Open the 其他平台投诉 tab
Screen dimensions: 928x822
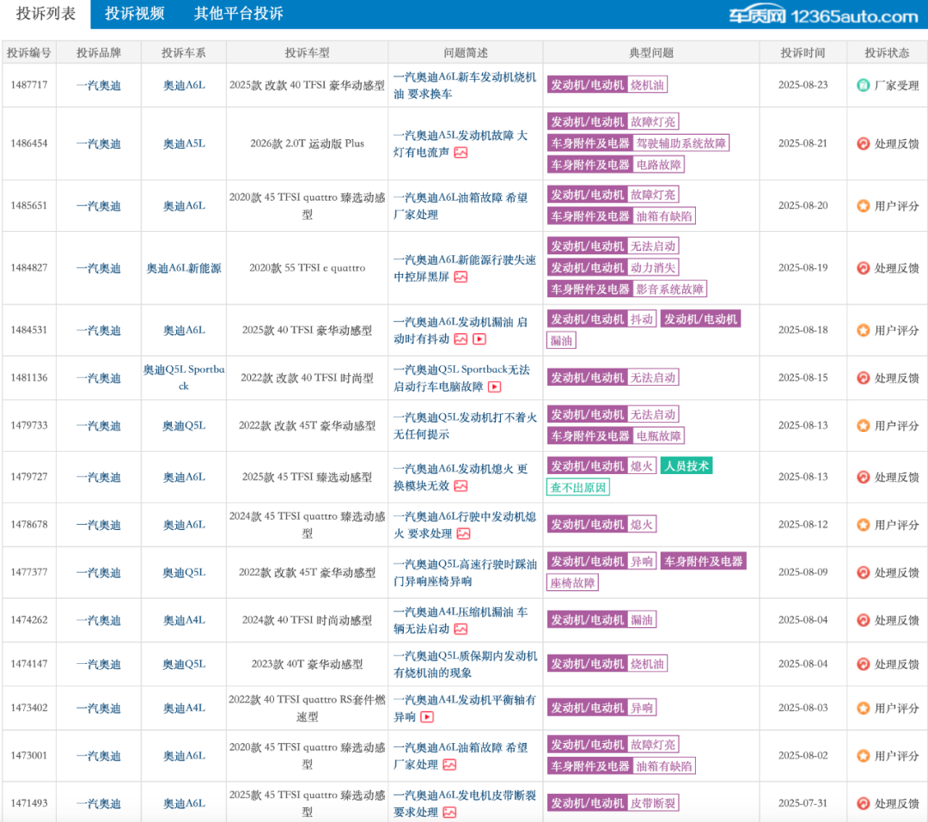click(239, 14)
